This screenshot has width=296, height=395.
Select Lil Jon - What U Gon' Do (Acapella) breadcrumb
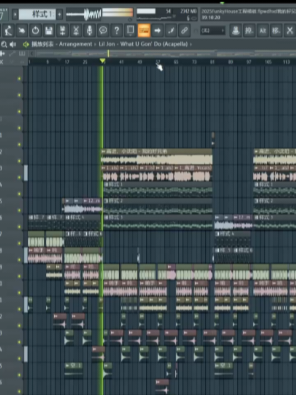143,44
